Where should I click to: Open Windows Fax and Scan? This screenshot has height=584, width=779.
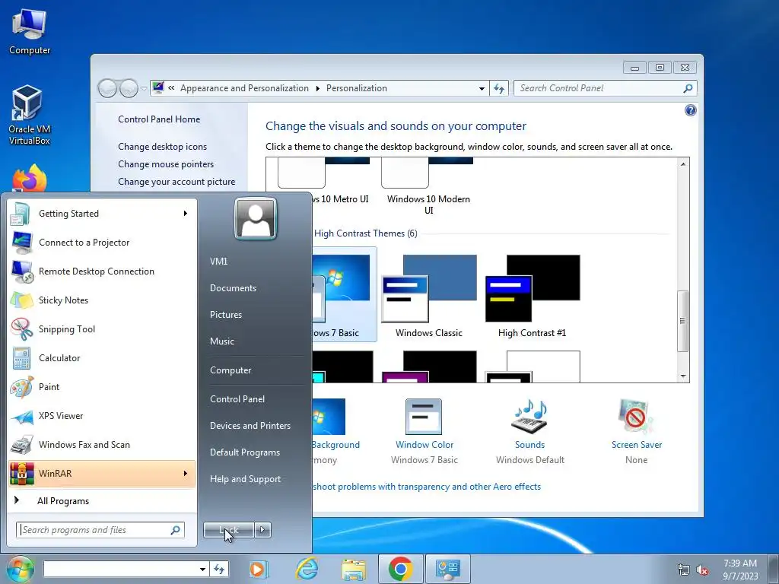tap(101, 444)
